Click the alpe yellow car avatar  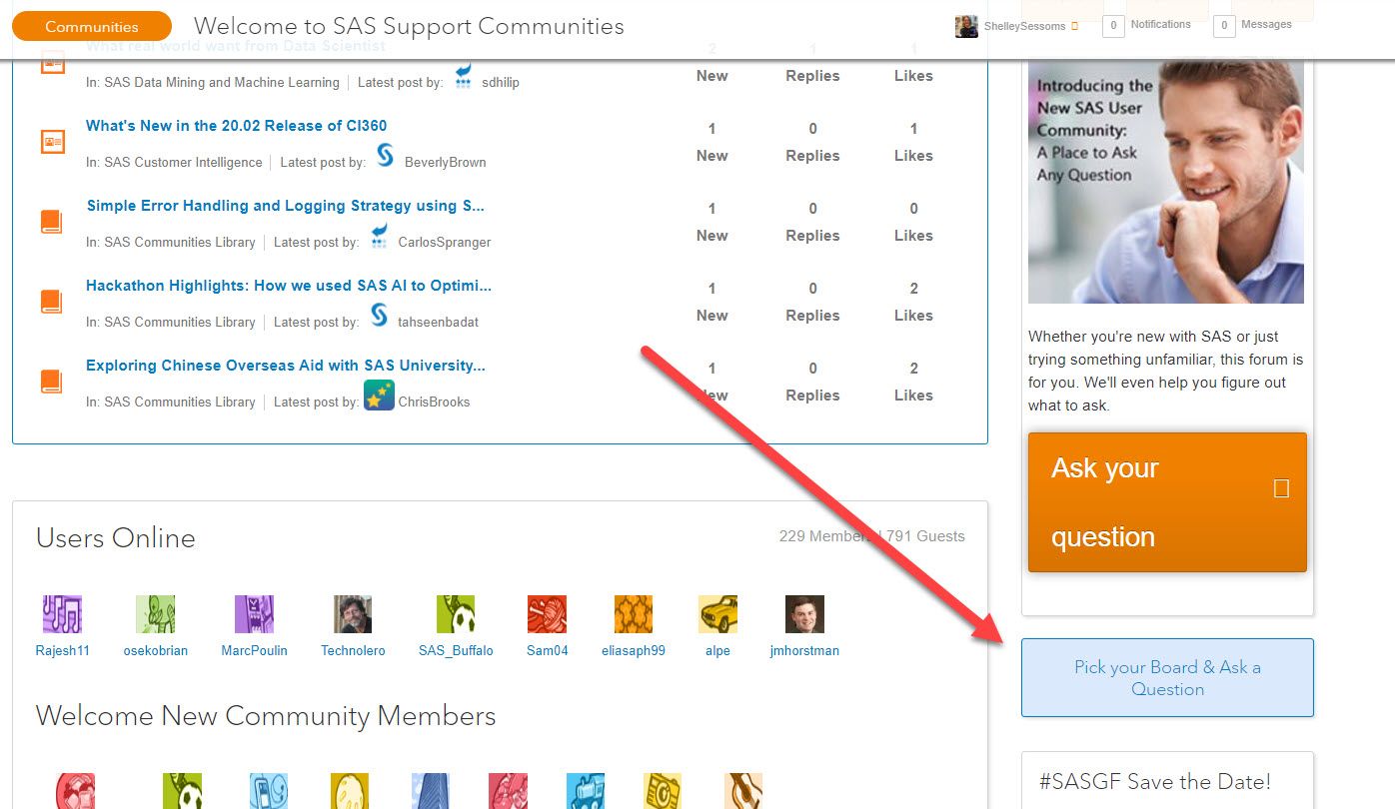coord(716,613)
